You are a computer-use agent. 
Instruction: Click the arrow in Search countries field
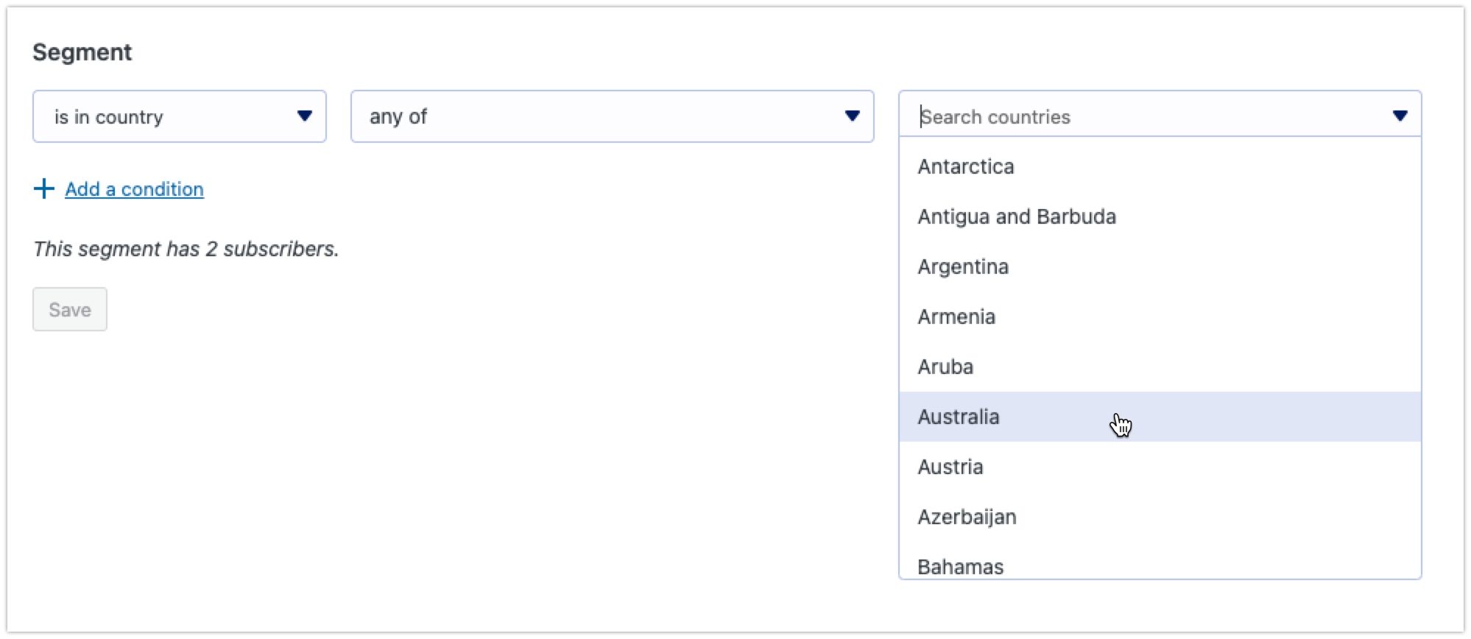coord(1400,116)
